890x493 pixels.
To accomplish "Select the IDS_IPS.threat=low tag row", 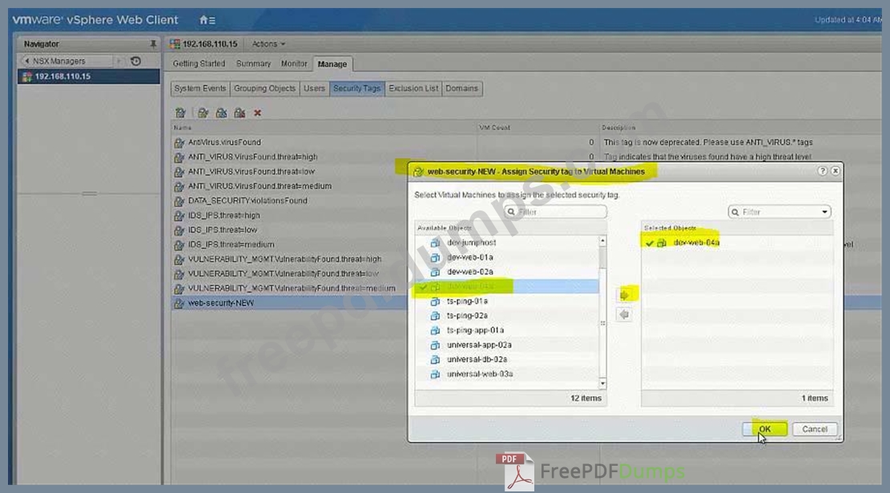I will (x=223, y=230).
